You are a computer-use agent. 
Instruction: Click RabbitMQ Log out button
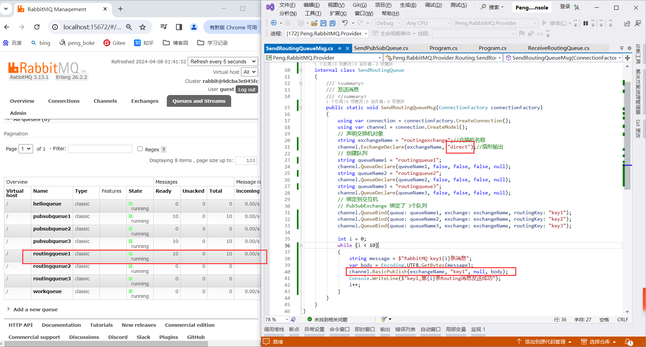[x=247, y=90]
